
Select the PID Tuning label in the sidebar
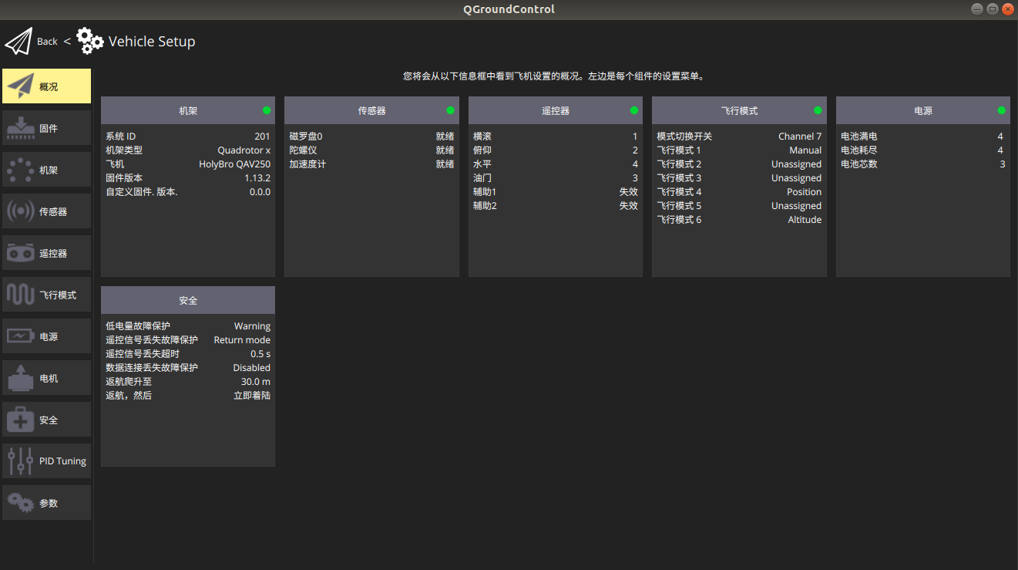point(62,461)
